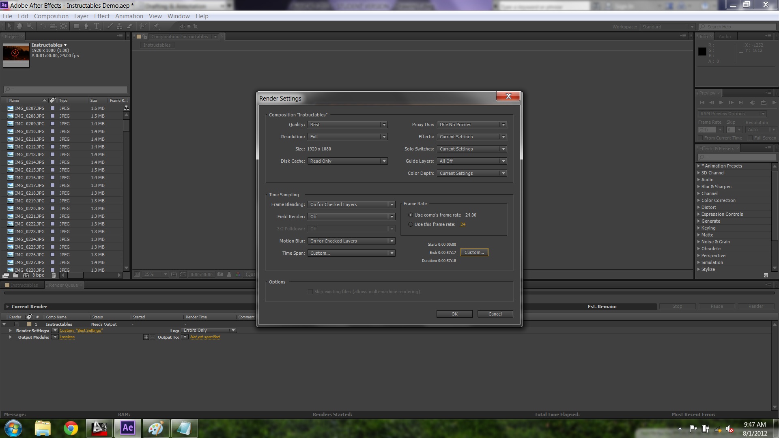Toggle Frame Blending On for Checked Layers
The width and height of the screenshot is (779, 438).
coord(351,204)
